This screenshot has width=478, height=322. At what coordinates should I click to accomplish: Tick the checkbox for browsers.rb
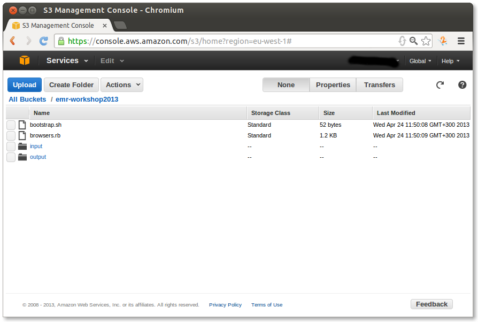(11, 135)
